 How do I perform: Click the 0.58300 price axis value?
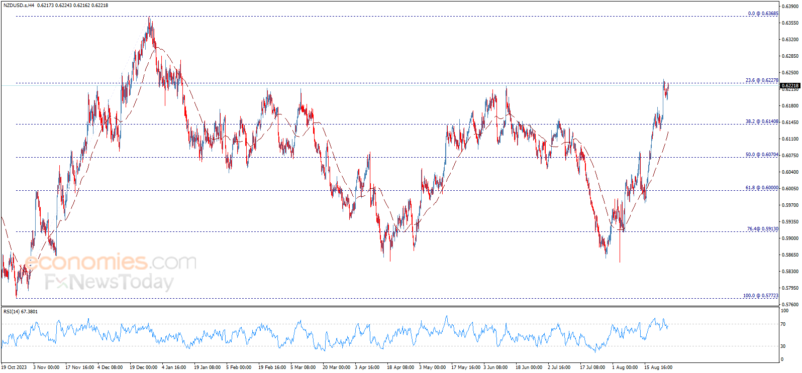[791, 271]
